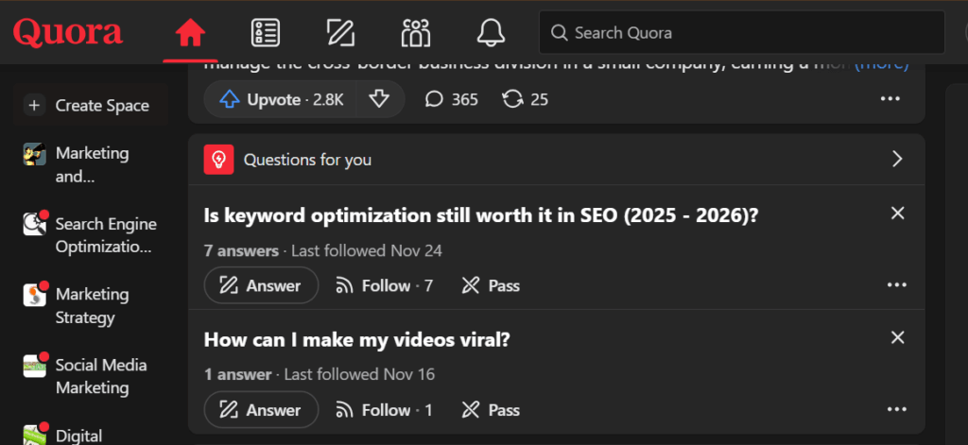Expand the Questions for you chevron

[x=898, y=160]
